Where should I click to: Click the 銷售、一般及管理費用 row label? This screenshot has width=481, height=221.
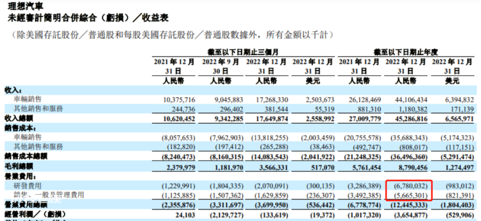pyautogui.click(x=49, y=195)
